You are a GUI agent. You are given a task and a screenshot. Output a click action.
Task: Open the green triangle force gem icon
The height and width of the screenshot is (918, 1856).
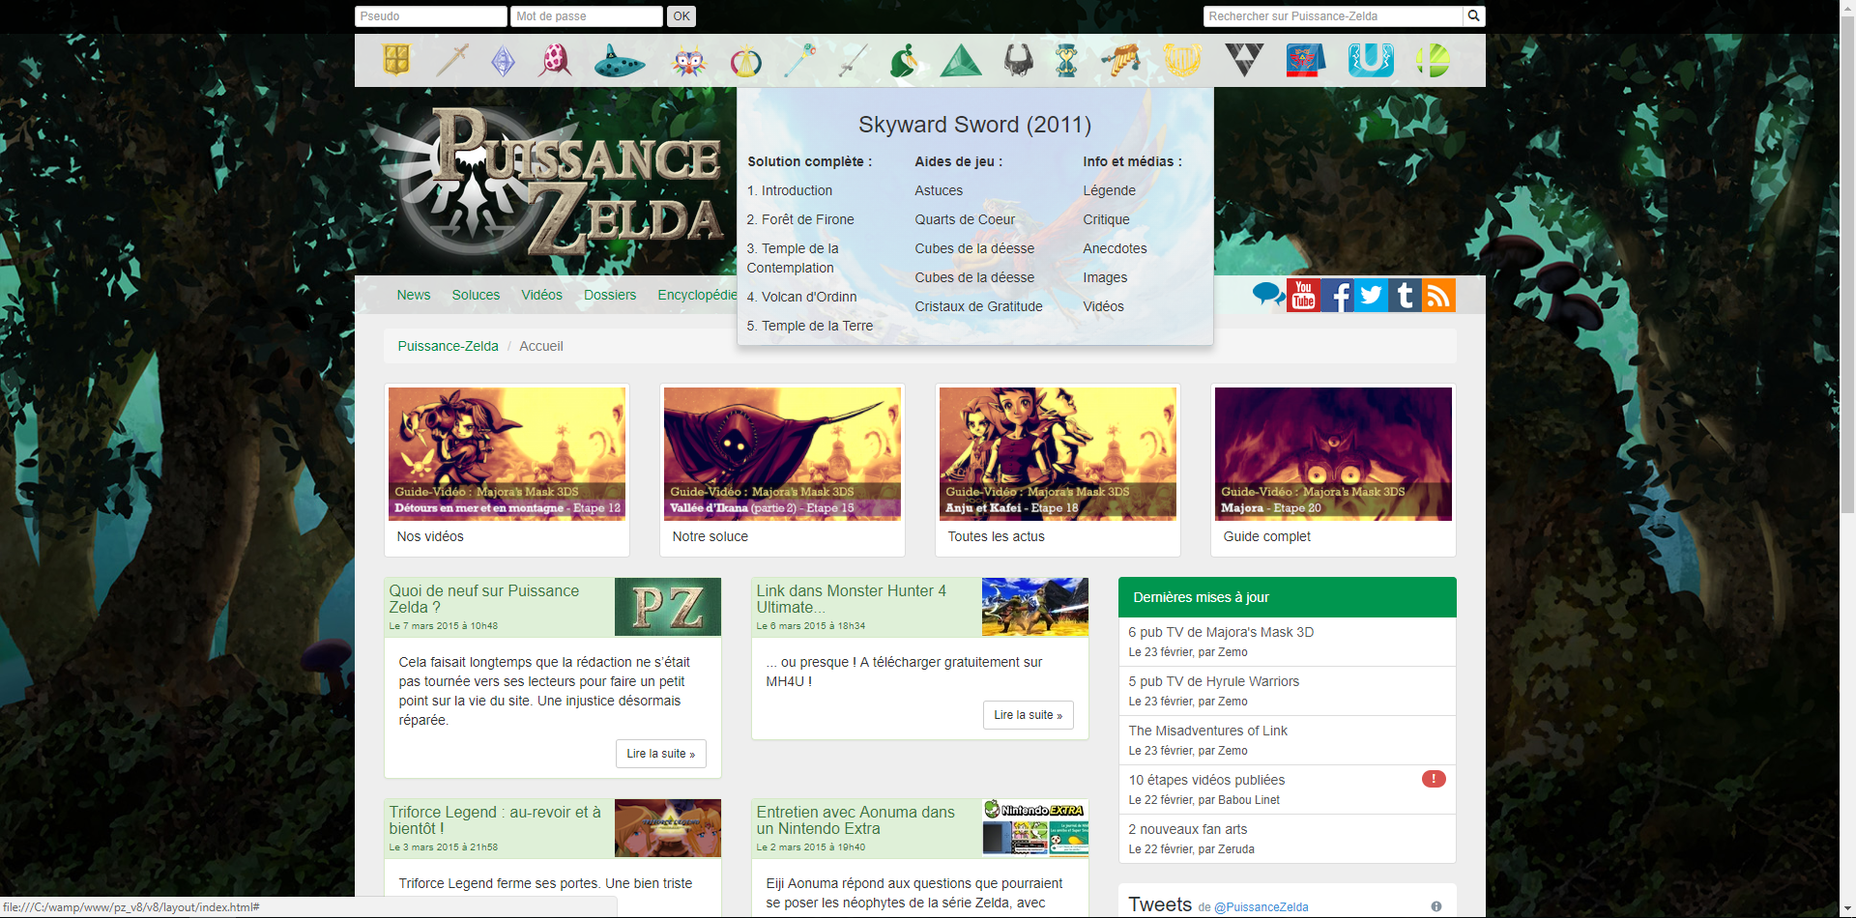961,61
